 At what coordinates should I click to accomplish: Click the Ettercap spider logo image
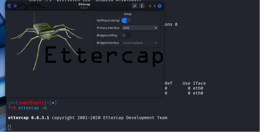(46, 41)
